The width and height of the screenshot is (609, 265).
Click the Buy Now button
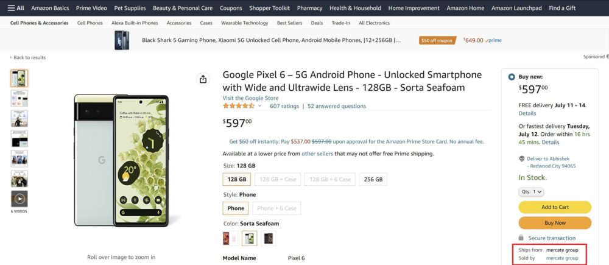(x=555, y=223)
